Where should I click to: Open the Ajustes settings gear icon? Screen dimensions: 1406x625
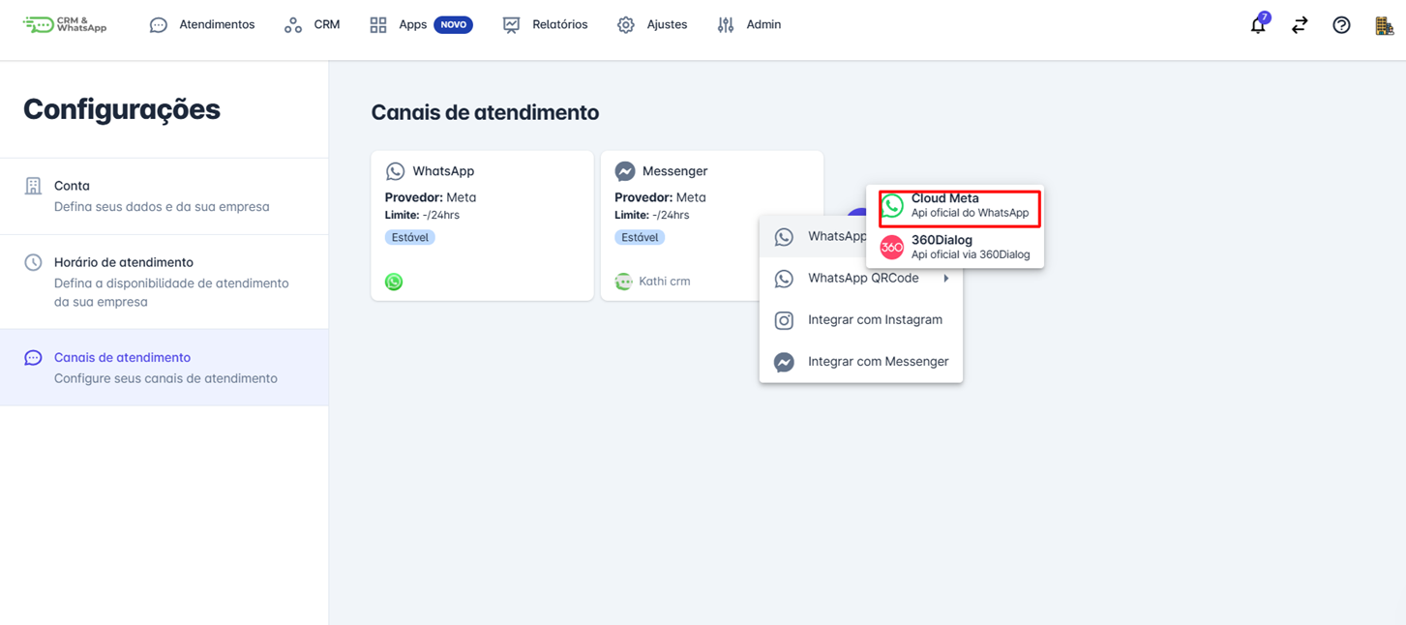pos(625,24)
